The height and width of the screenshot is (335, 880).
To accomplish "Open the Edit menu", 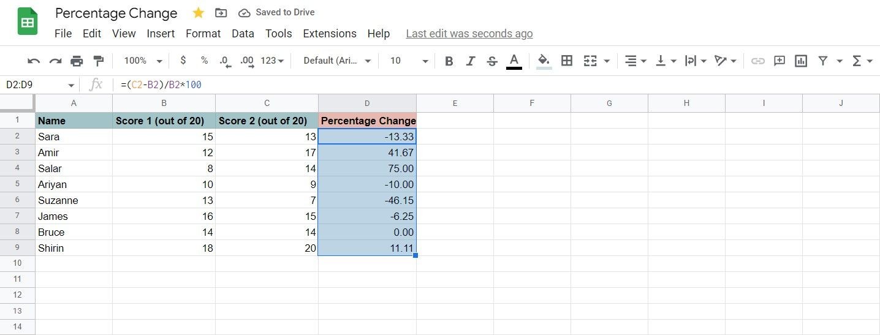I will (92, 34).
